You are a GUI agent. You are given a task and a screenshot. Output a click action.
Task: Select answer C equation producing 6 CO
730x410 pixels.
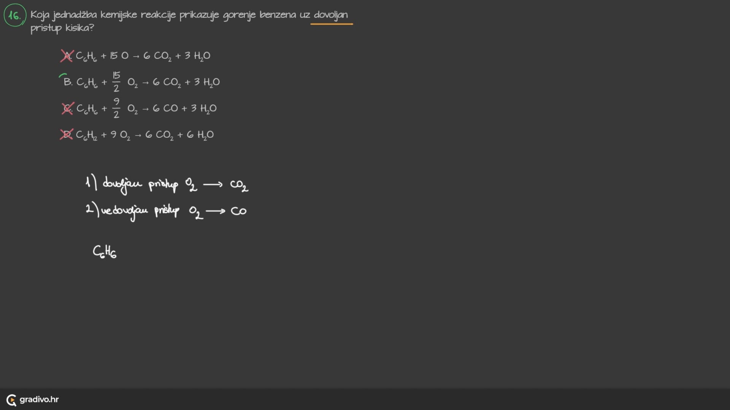pyautogui.click(x=147, y=109)
